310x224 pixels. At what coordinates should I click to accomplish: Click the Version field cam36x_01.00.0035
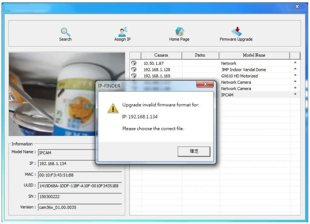[80, 207]
